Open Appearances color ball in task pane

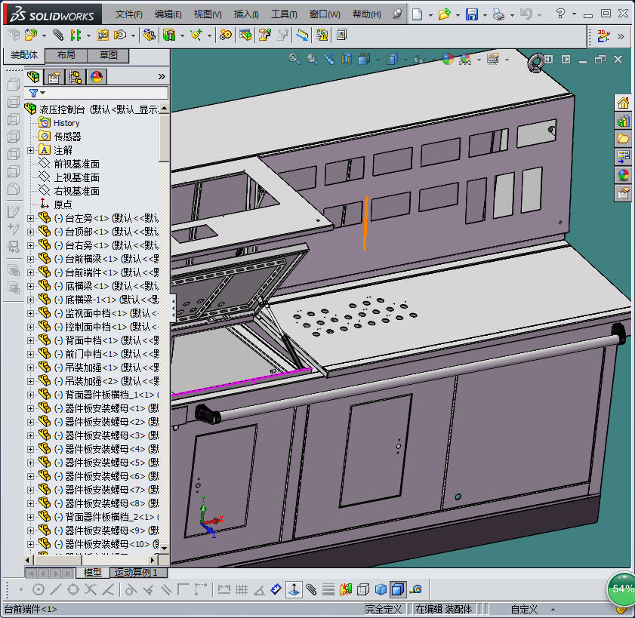pos(623,175)
